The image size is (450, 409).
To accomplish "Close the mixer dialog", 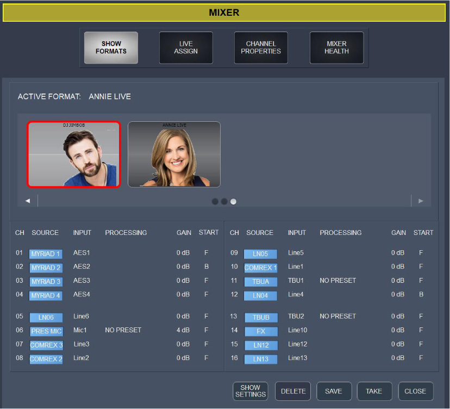I will click(415, 391).
